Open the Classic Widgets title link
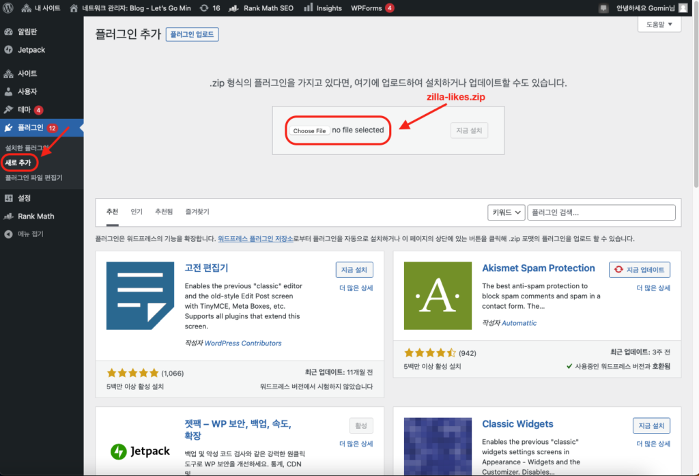 point(517,424)
